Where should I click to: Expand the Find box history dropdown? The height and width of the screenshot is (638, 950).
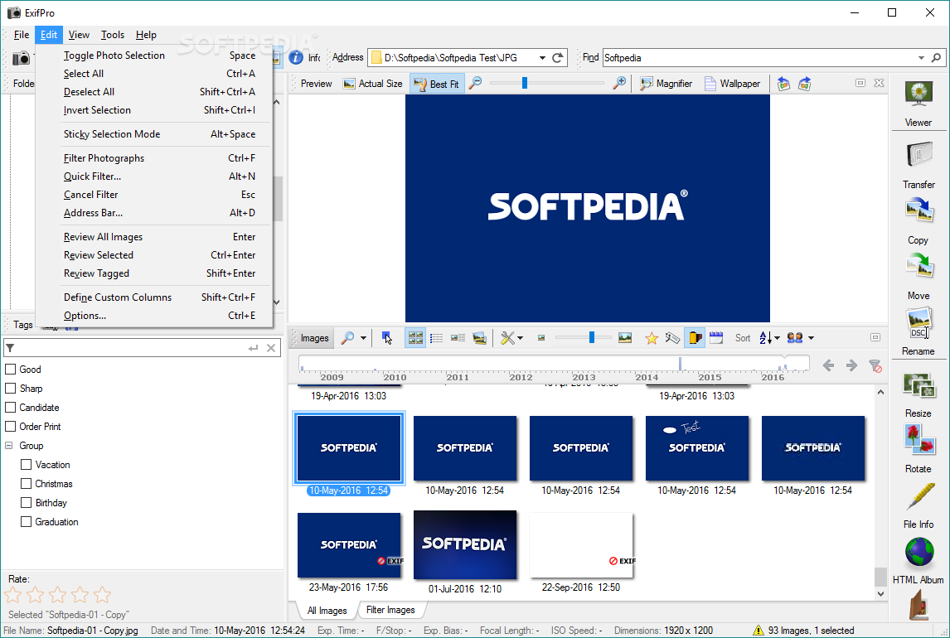(921, 57)
